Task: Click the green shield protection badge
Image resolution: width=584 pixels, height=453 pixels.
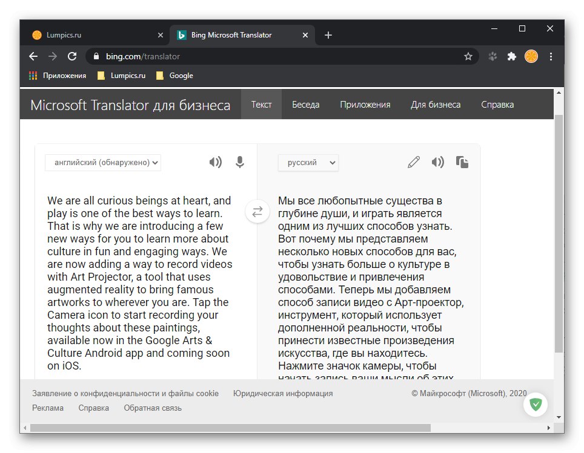Action: pos(536,404)
